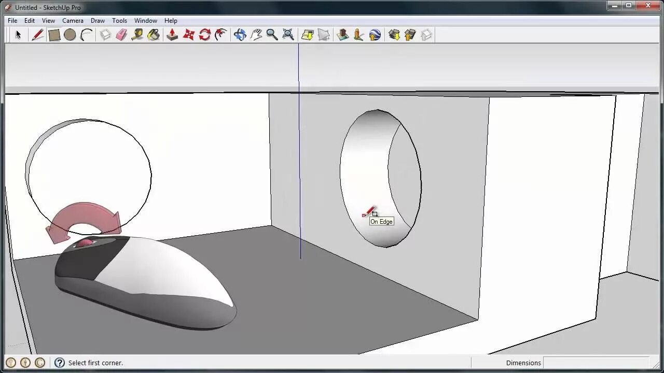Screen dimensions: 664x373
Task: Open the Tools menu
Action: point(119,21)
